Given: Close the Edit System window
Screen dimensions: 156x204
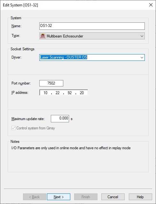Looking at the screenshot, I should (151, 5).
